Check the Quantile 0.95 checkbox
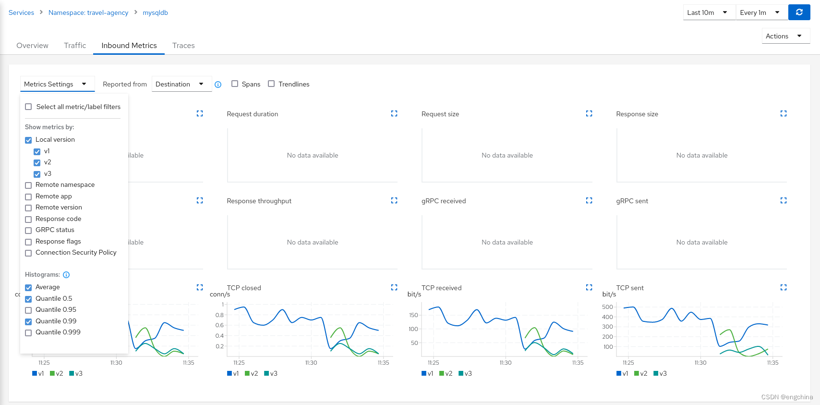Screen dimensions: 820x405 [x=28, y=310]
